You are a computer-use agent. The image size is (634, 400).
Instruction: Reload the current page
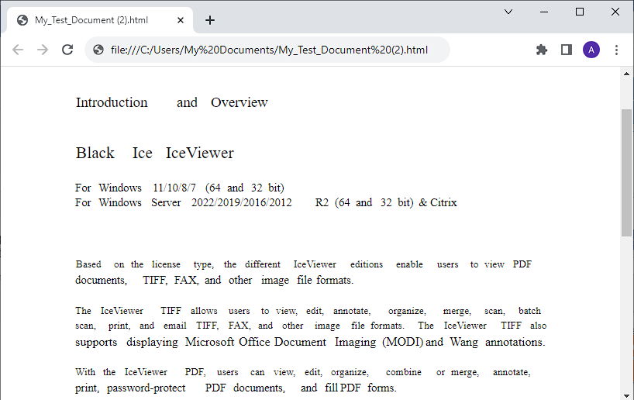(67, 50)
